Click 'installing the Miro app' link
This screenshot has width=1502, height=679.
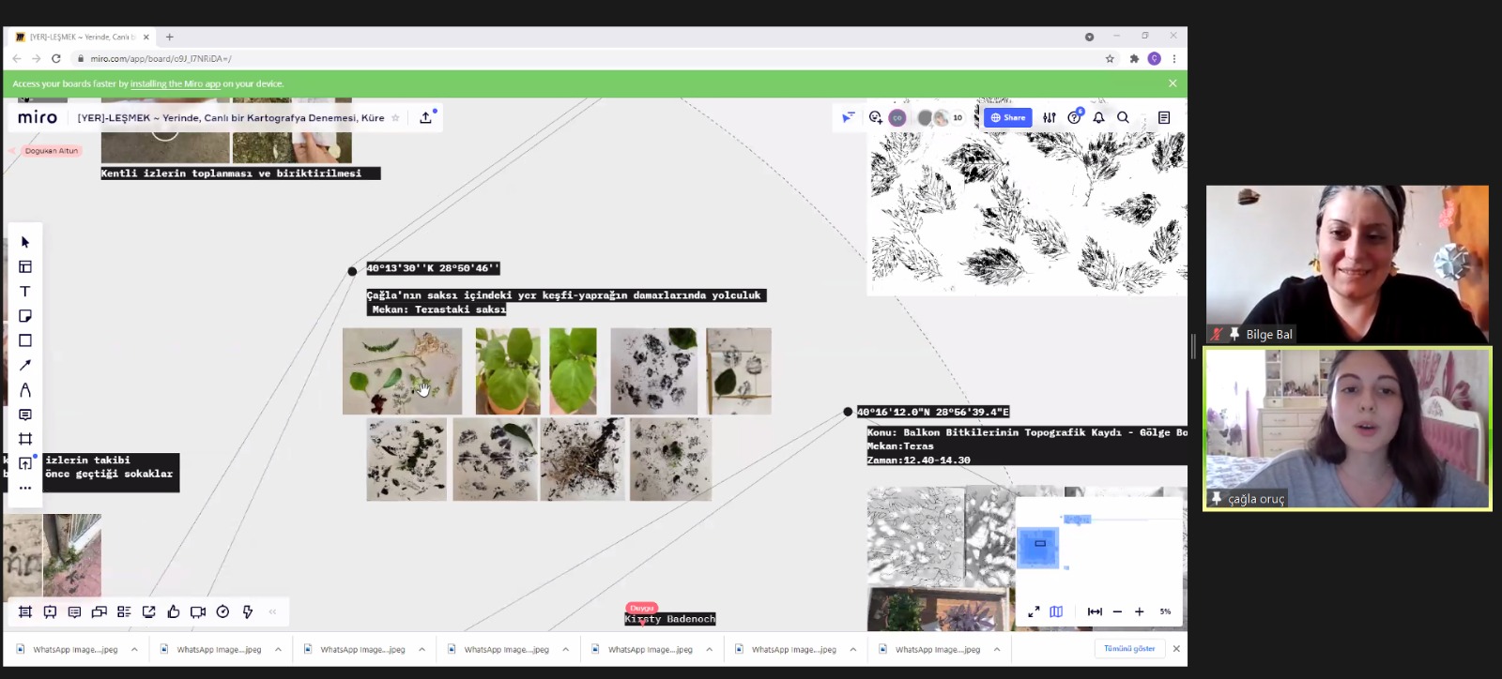[x=176, y=83]
